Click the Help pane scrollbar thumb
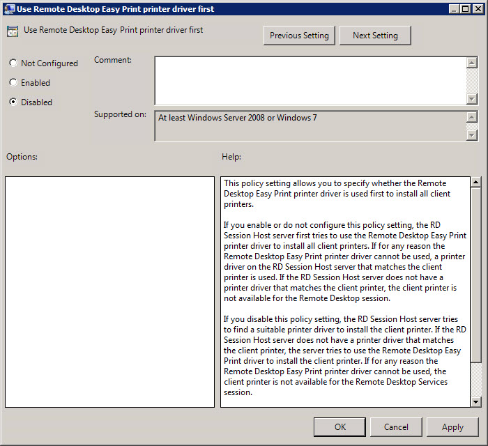 click(x=475, y=275)
